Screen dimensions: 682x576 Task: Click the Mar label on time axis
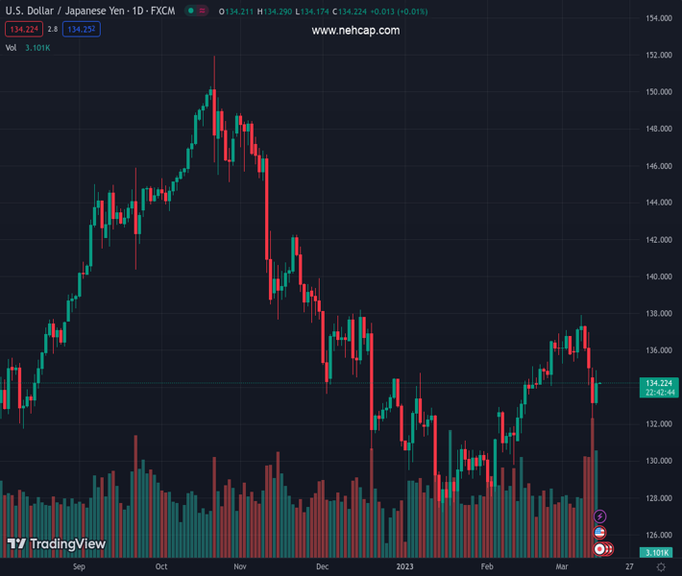(563, 567)
